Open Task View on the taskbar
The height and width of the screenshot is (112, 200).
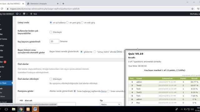[x=6, y=109]
